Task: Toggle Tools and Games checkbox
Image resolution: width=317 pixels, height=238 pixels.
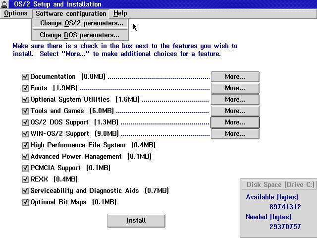Action: pos(25,111)
